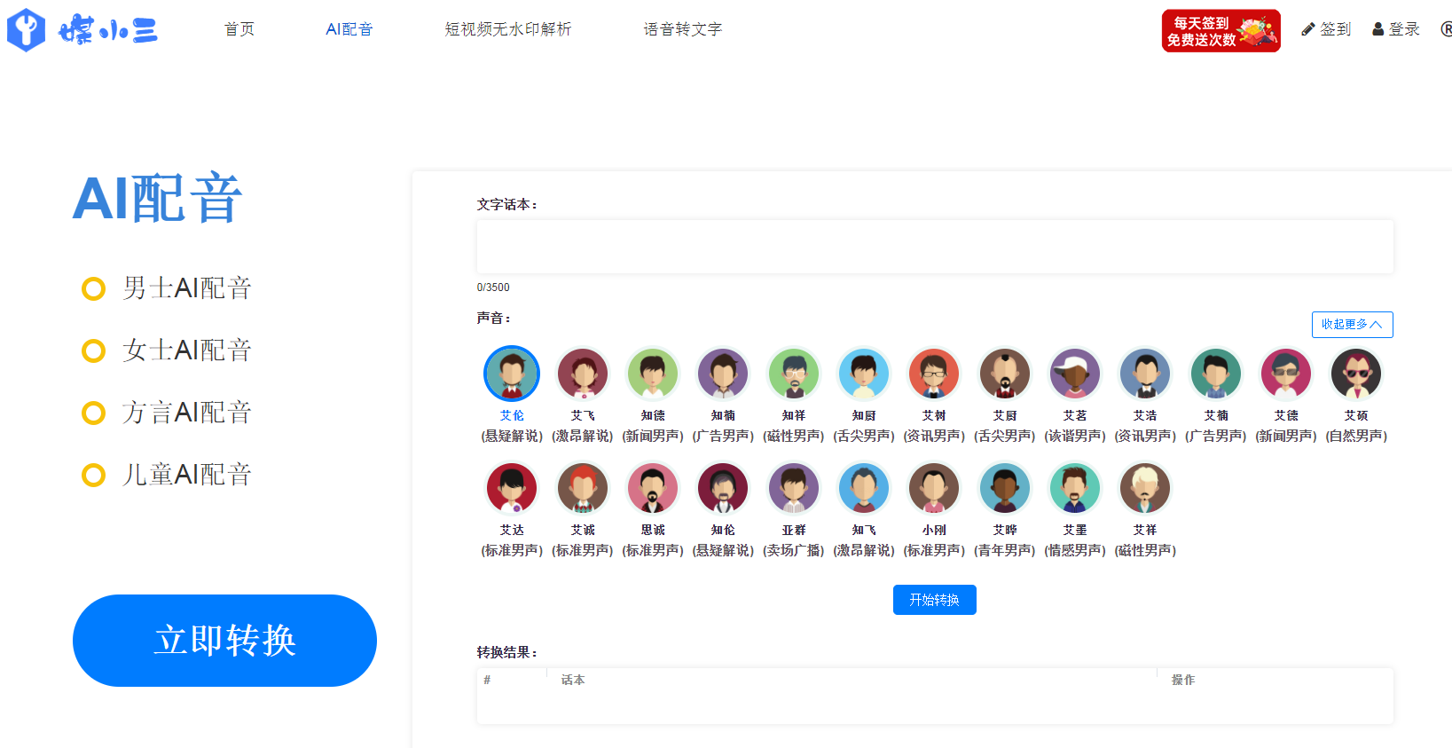Select the 小刚 标准男声 voice avatar
Screen dimensions: 1452x748
(934, 488)
